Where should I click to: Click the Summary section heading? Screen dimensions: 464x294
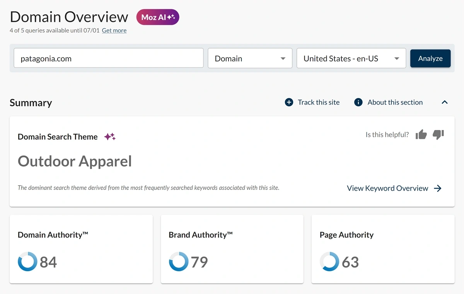(31, 103)
